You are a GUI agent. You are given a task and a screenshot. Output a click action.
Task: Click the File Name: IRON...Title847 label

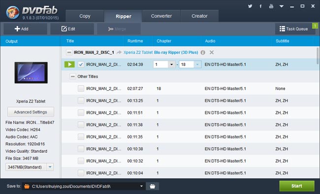coord(30,123)
